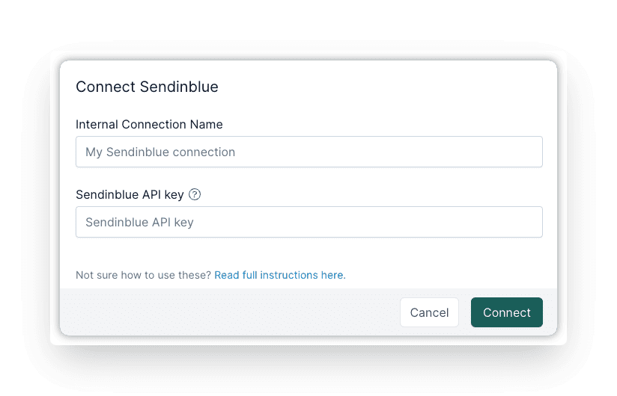
Task: Click the circled question mark icon
Action: (195, 194)
